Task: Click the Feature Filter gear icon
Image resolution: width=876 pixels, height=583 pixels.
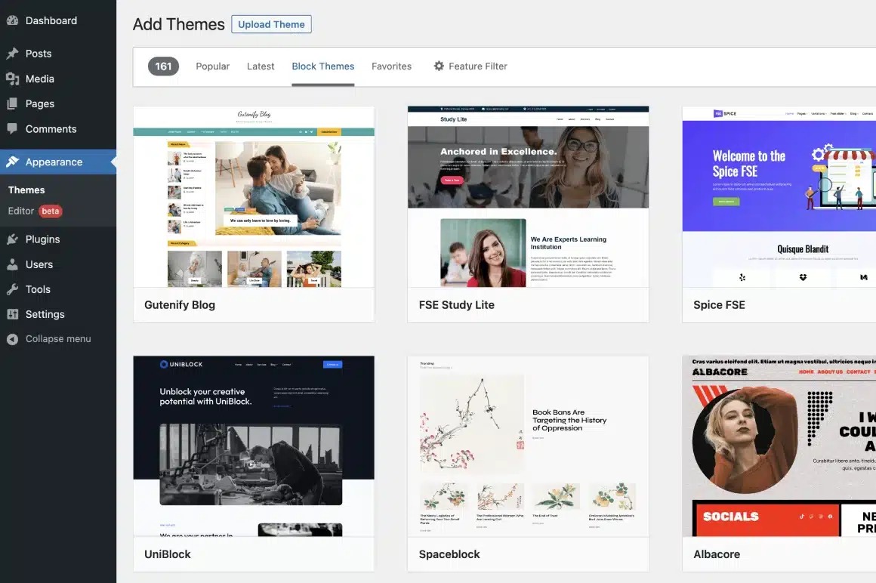Action: pyautogui.click(x=439, y=66)
